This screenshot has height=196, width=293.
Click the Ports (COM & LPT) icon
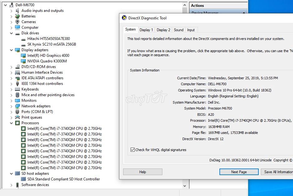(17, 112)
